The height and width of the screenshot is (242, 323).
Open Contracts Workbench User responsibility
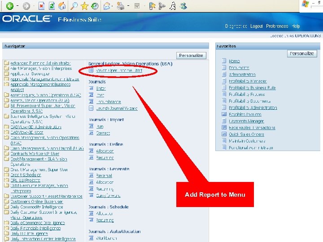coord(35,154)
